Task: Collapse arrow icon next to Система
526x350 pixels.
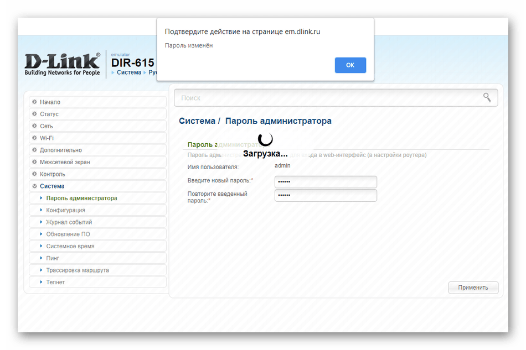Action: click(34, 186)
